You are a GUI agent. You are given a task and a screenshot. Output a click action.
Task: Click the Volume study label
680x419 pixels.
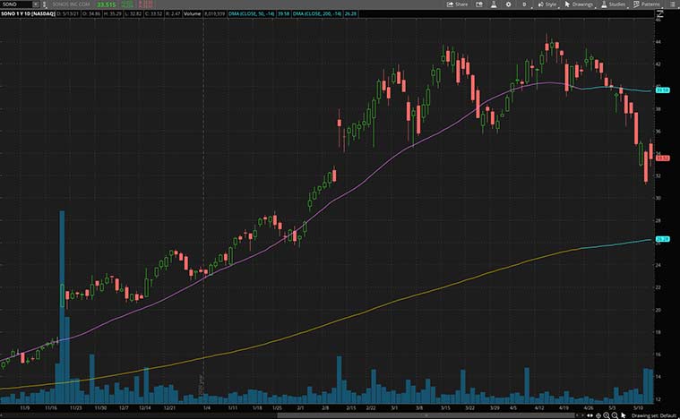pyautogui.click(x=194, y=14)
